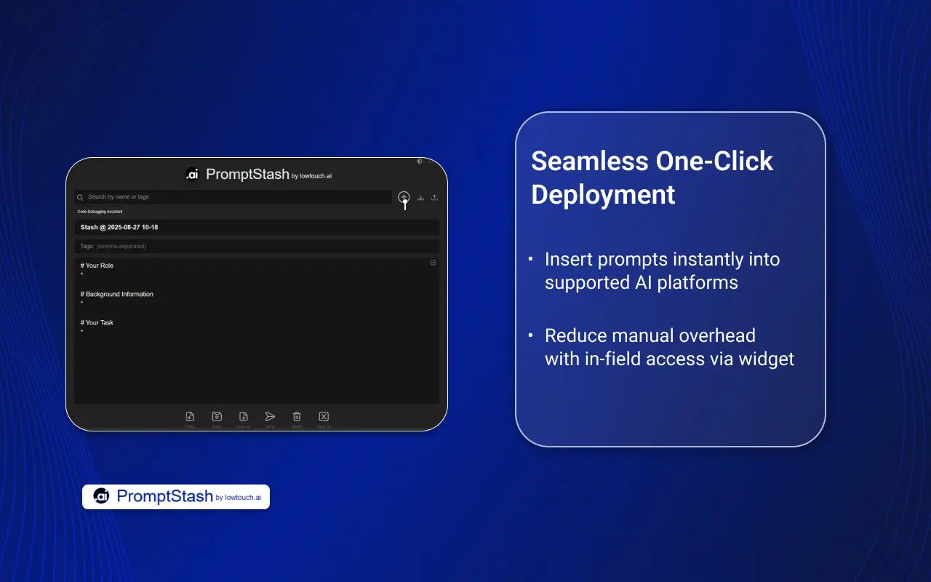The image size is (931, 582).
Task: Toggle the theme icon at the popup's top-right
Action: [x=420, y=162]
